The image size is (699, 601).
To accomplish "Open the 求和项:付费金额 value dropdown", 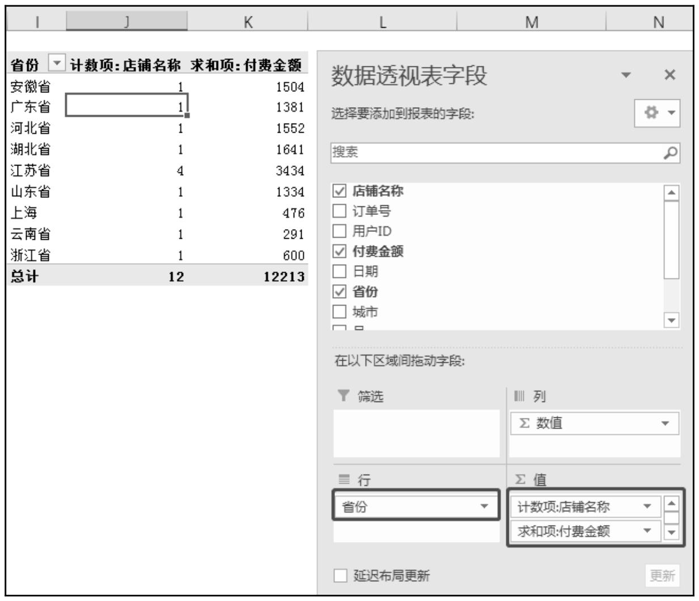I will tap(647, 531).
